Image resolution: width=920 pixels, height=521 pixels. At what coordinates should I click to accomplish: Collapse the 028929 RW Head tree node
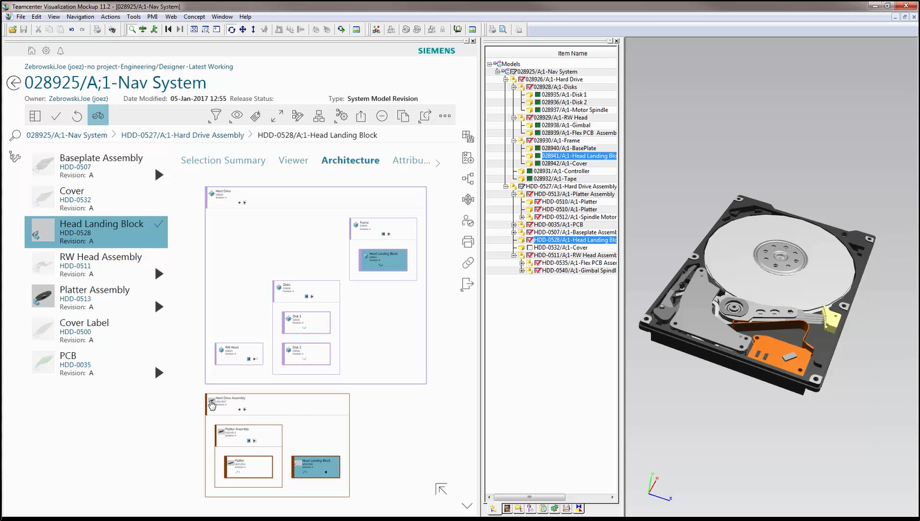pos(514,118)
